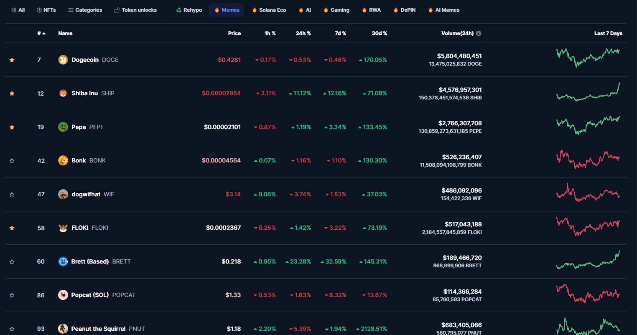Click the Rehypo recycle icon
The image size is (637, 335).
[179, 10]
